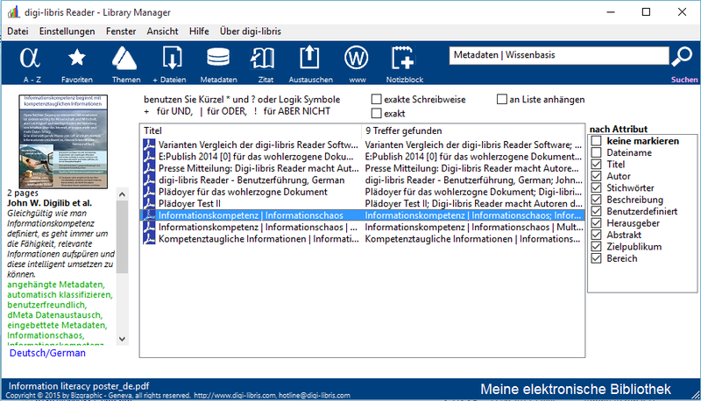Click the Zitat citation icon
701x401 pixels.
[262, 59]
